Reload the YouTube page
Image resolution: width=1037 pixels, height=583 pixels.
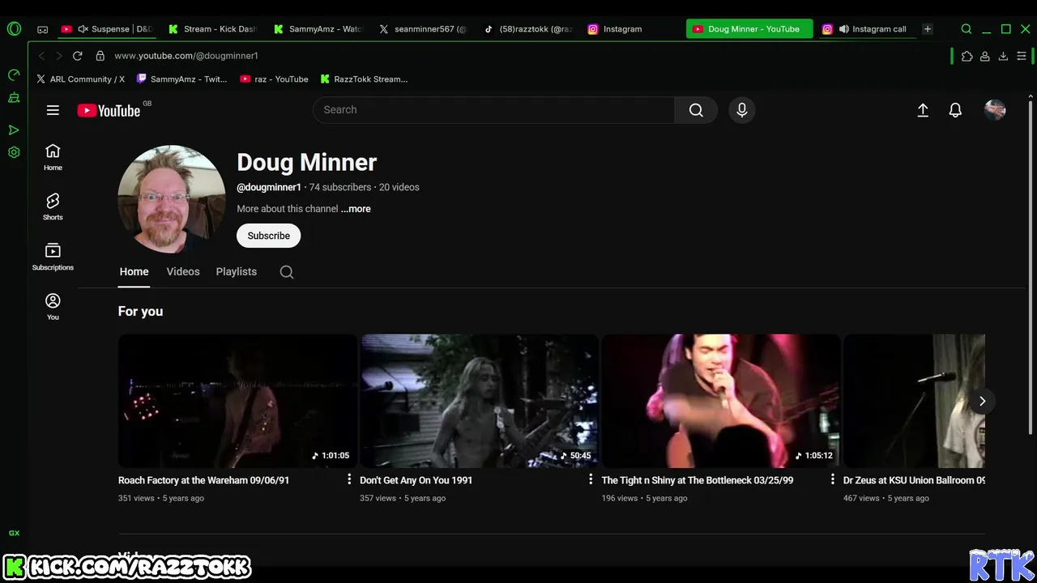click(x=77, y=56)
